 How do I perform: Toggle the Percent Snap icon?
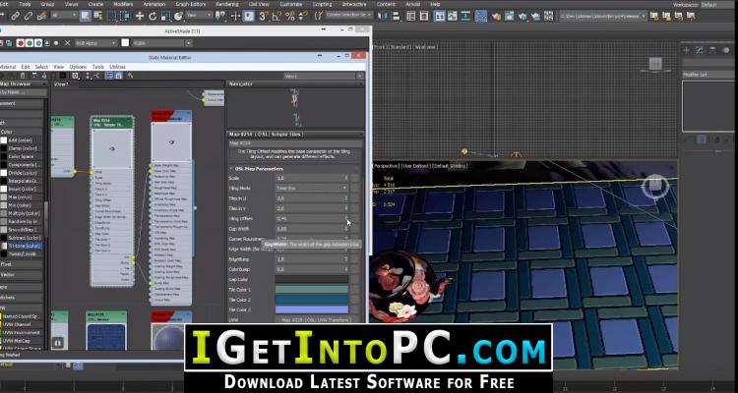pos(289,16)
